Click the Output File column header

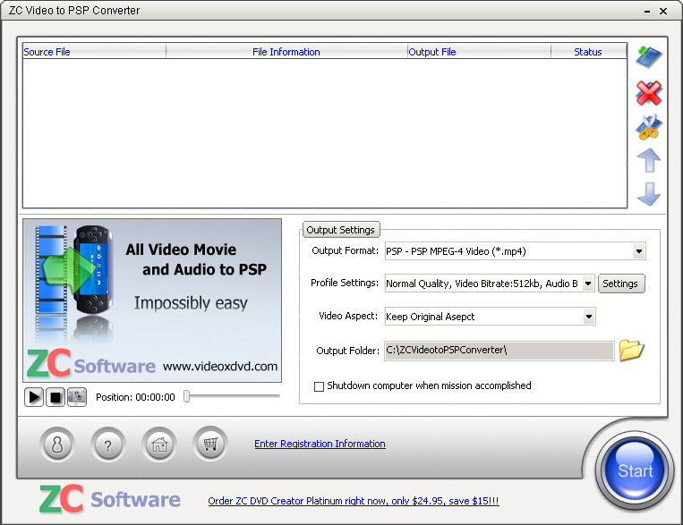pyautogui.click(x=479, y=52)
